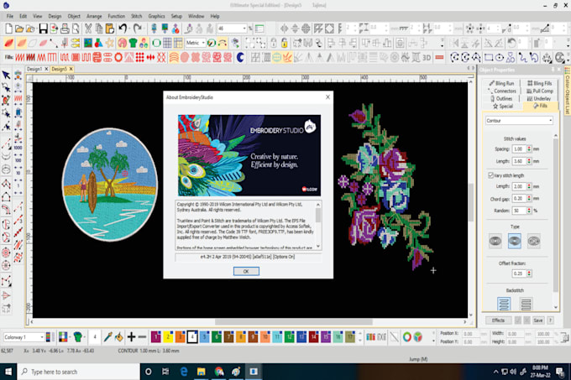This screenshot has height=380, width=571.
Task: Open the Stitch menu
Action: (137, 17)
